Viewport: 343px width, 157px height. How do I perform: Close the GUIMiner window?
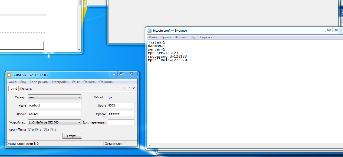coord(131,74)
